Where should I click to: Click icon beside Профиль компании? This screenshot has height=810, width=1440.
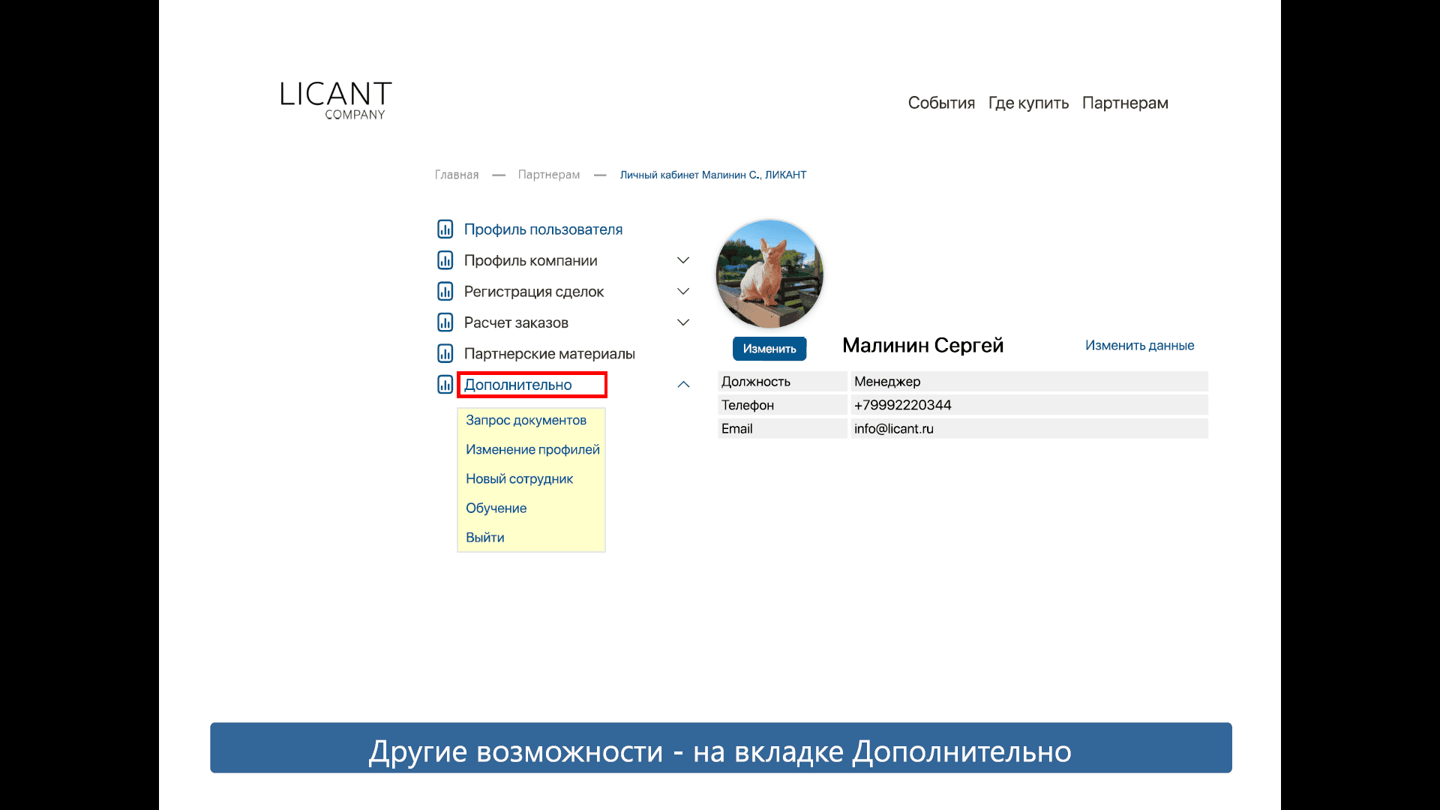pos(445,260)
